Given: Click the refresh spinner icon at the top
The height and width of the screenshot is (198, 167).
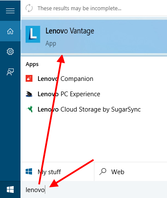Looking at the screenshot, I should click(29, 8).
